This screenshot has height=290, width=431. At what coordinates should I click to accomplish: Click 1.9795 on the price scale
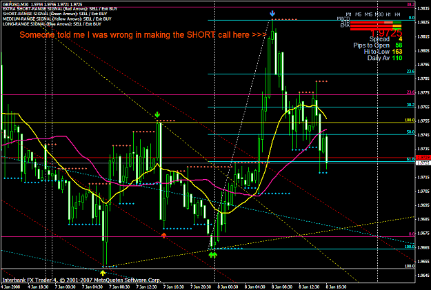coord(423,65)
